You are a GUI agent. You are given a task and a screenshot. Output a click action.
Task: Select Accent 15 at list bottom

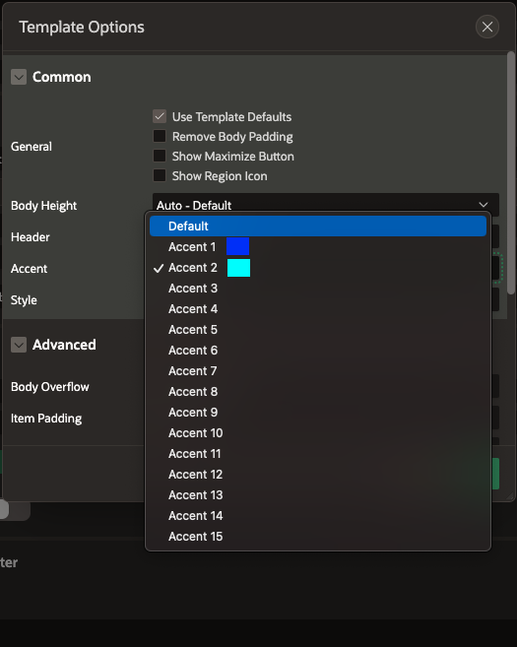pyautogui.click(x=318, y=537)
